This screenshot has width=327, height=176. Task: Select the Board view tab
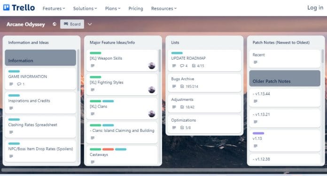tap(72, 24)
